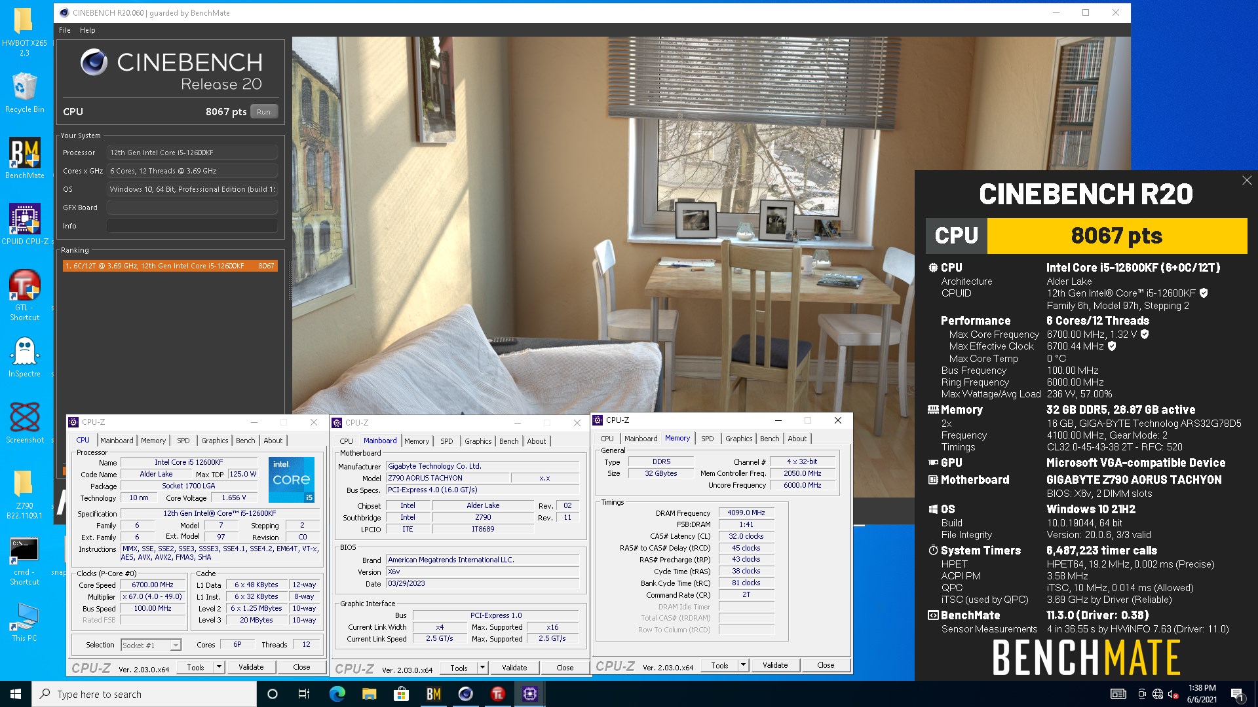
Task: Click Tools button in right CPU-Z
Action: [719, 665]
